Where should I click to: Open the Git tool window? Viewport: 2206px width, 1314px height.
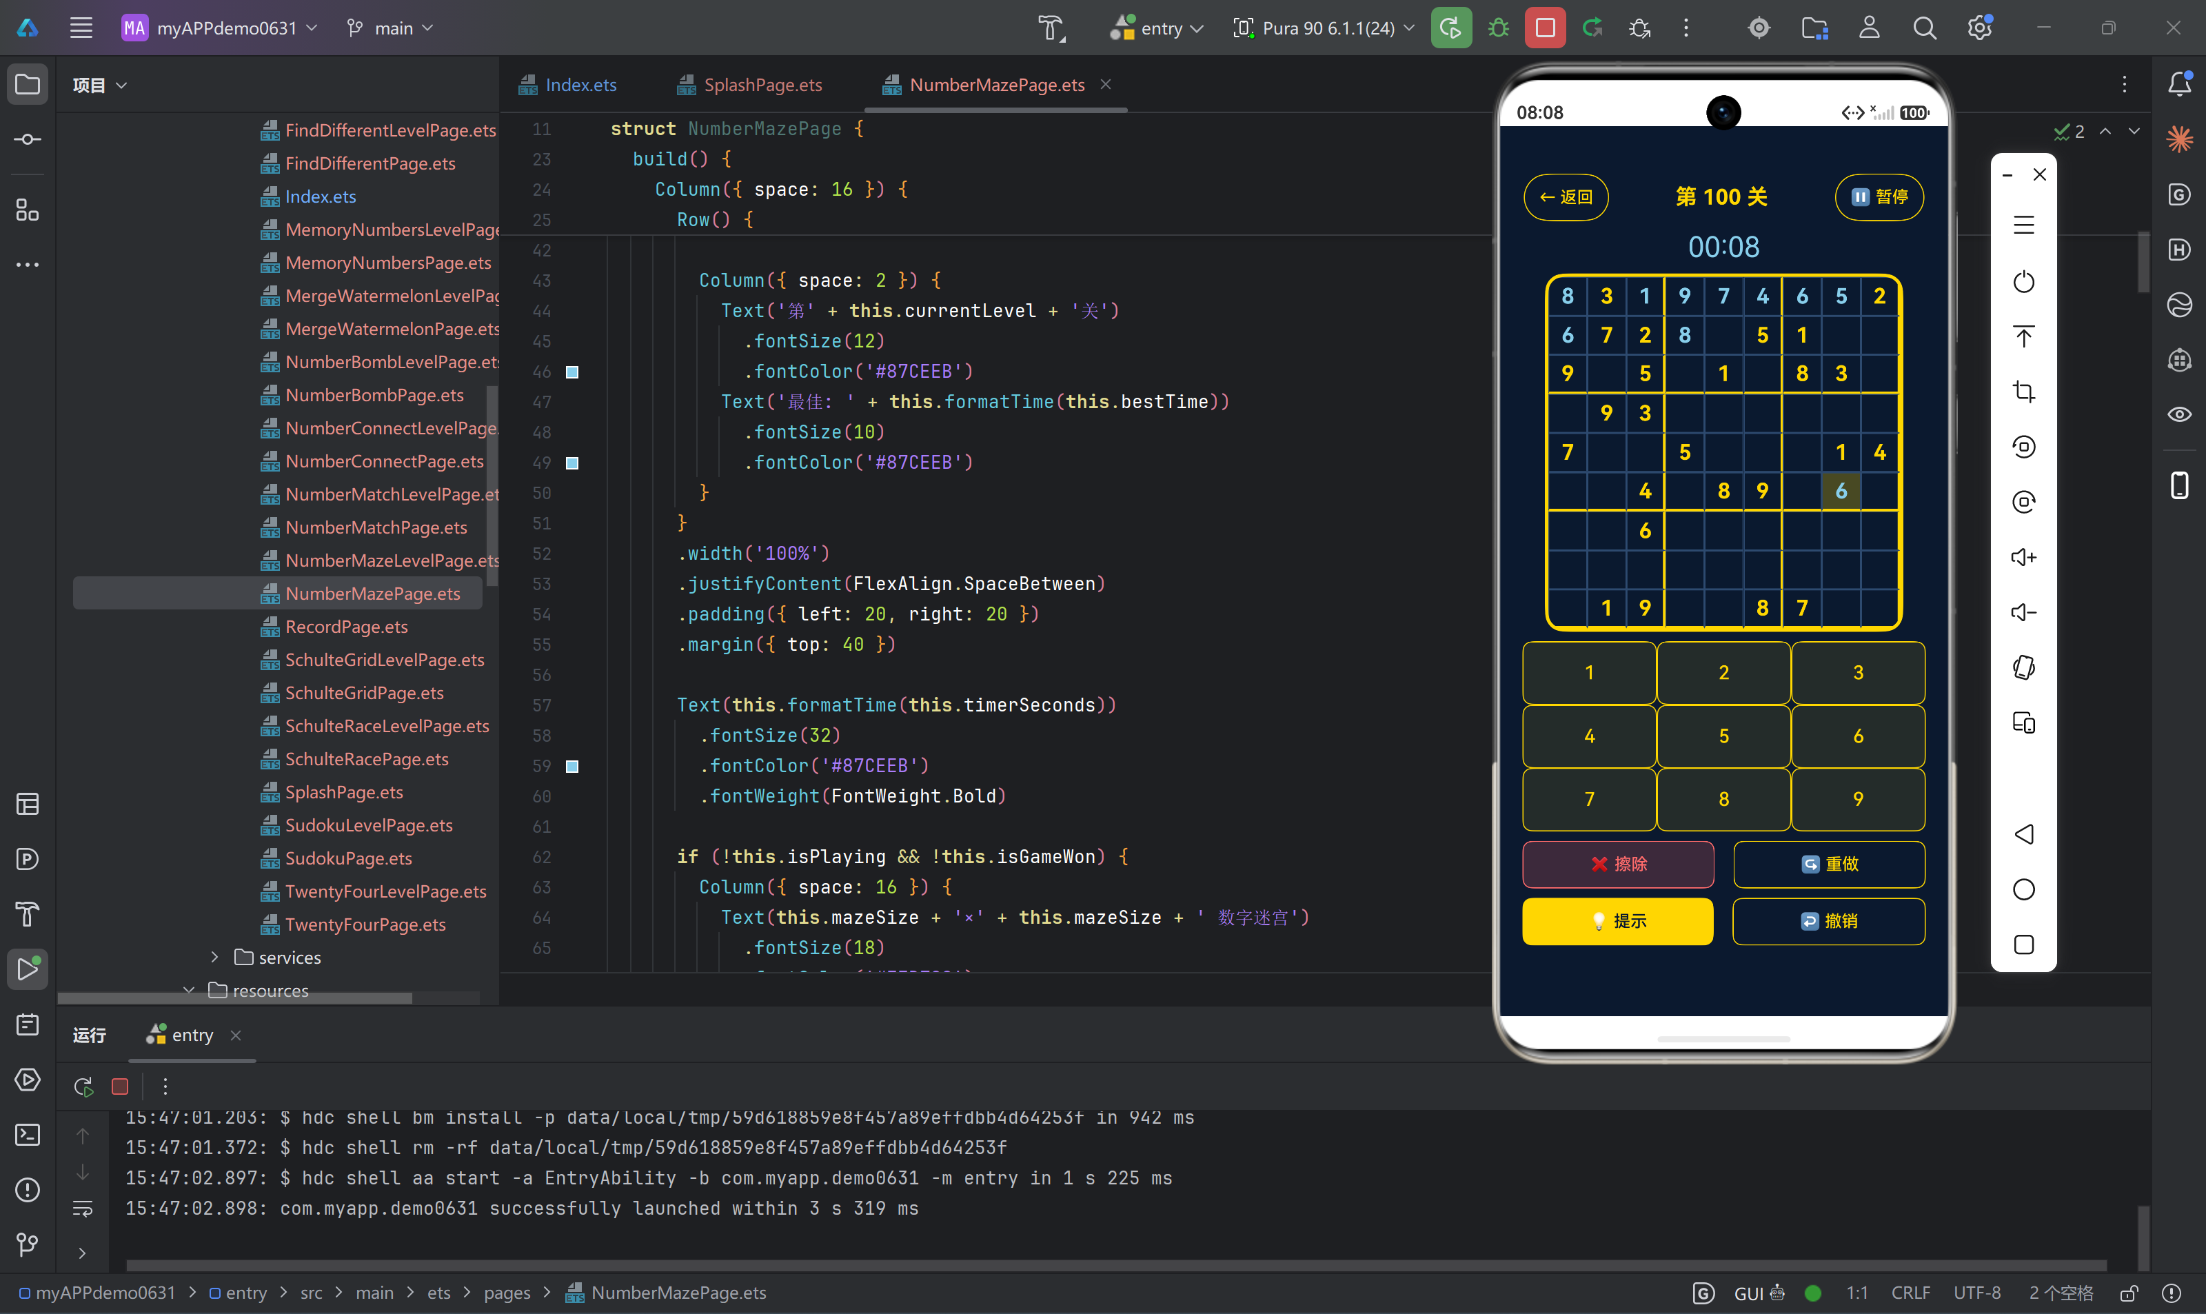pyautogui.click(x=28, y=1244)
